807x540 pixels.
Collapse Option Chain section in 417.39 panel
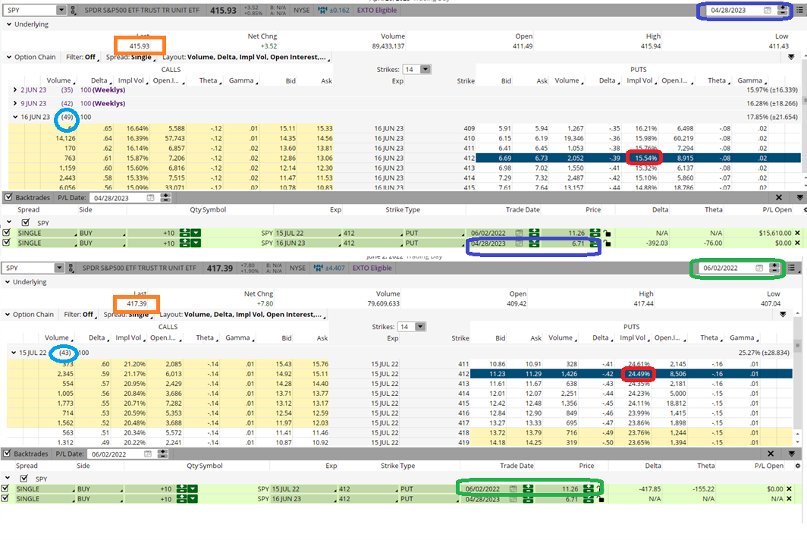click(x=8, y=315)
